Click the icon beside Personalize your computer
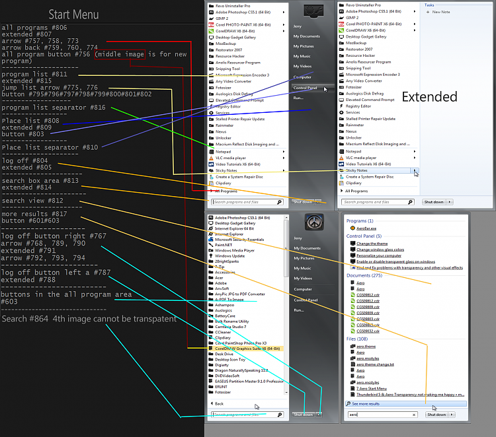This screenshot has width=496, height=437. tap(352, 255)
